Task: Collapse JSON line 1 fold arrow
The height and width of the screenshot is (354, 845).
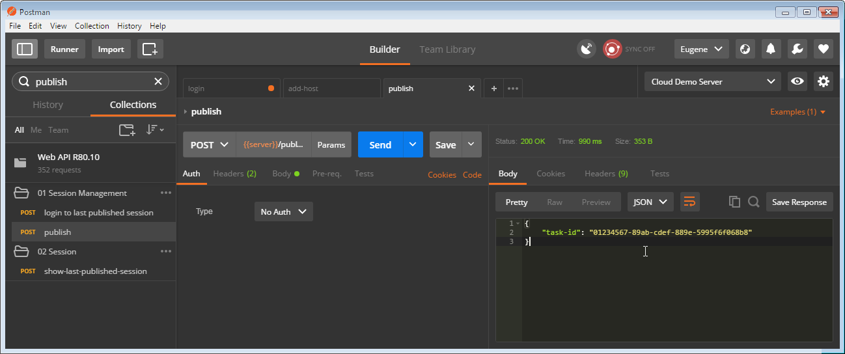Action: point(518,223)
